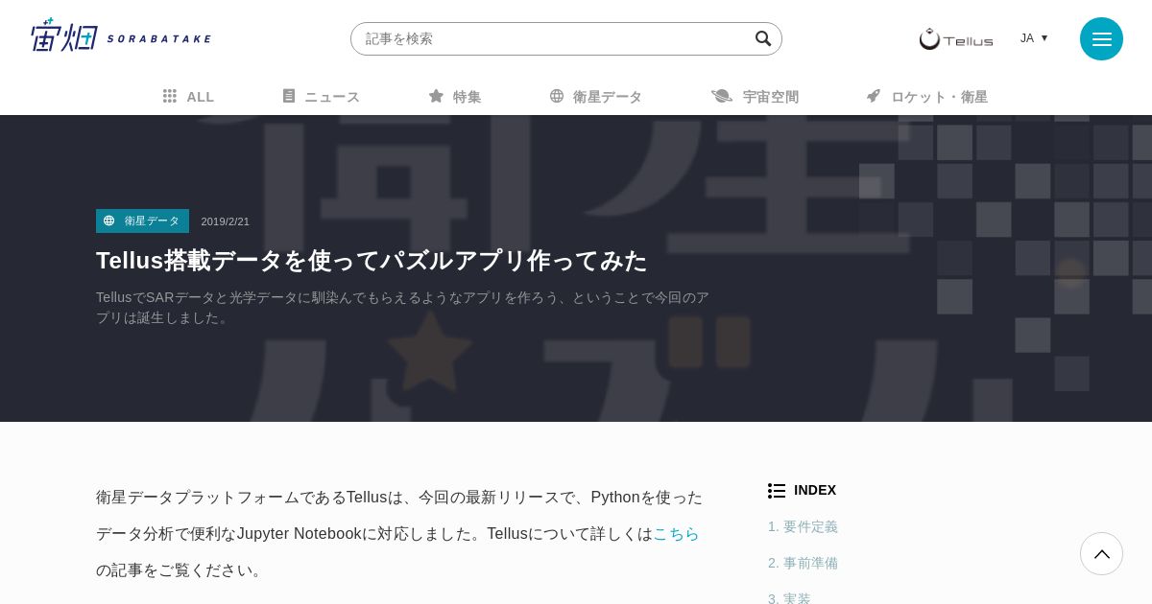This screenshot has height=604, width=1152.
Task: Click the scroll-to-top arrow button
Action: 1101,553
